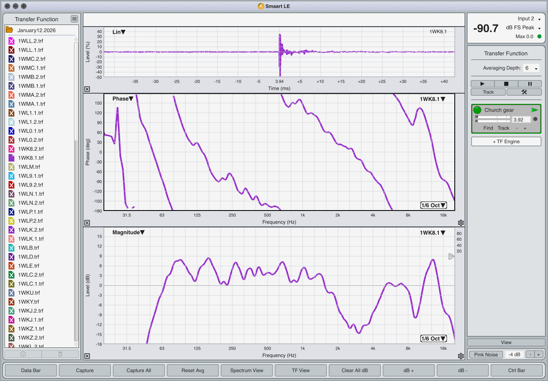Switch to Spectrum View
This screenshot has width=548, height=381.
pos(247,370)
